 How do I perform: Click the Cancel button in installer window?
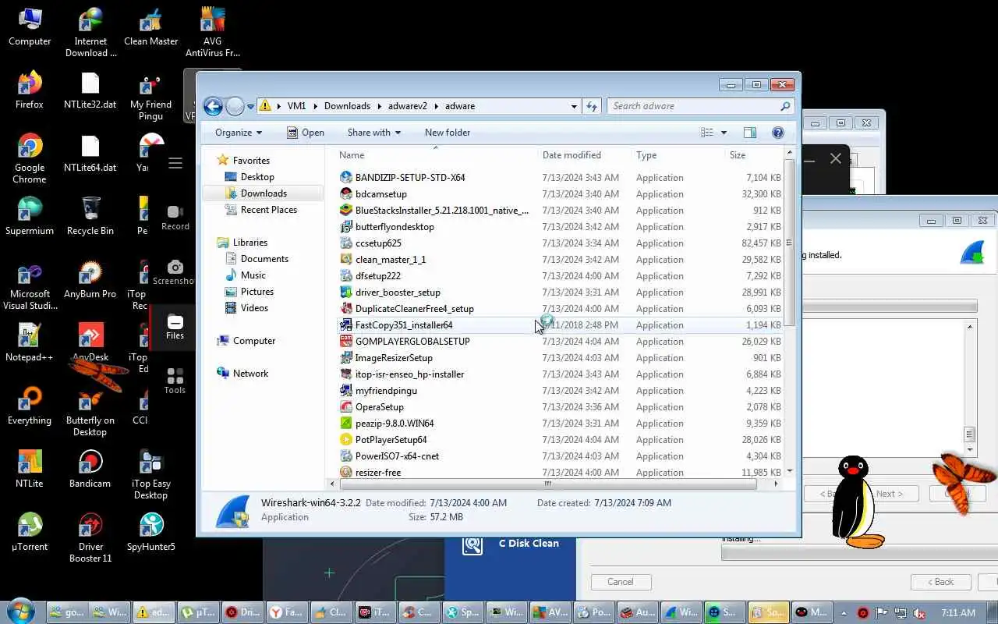pos(621,582)
